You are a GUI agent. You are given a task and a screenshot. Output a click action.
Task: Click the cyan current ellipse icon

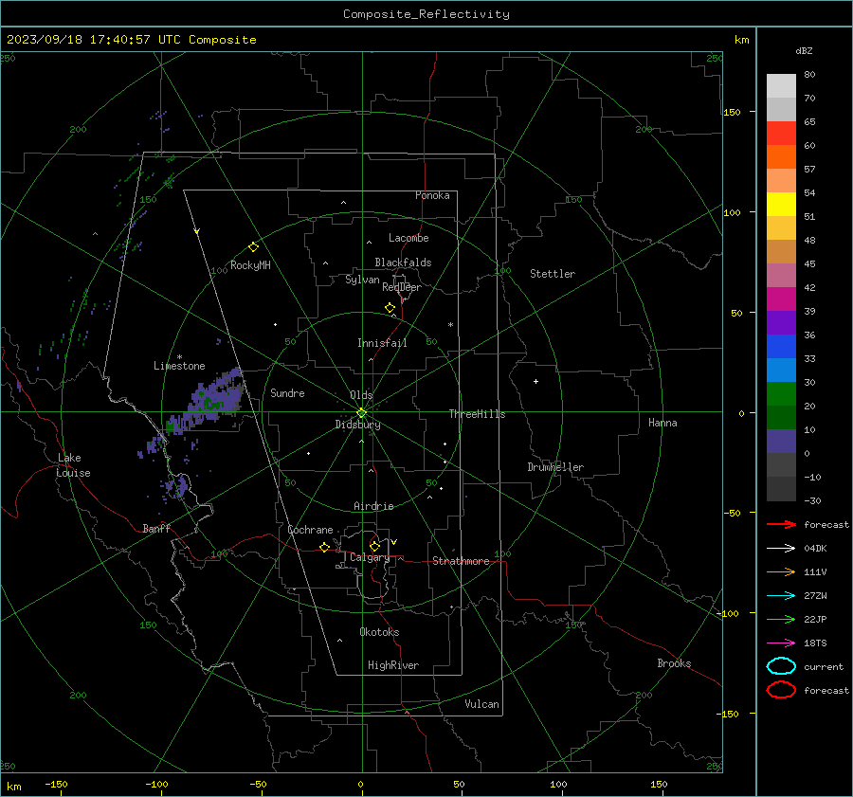click(781, 666)
